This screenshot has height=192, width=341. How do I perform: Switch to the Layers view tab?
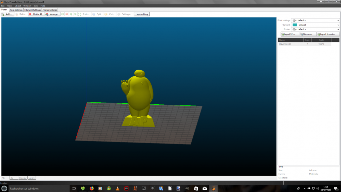coord(31,178)
